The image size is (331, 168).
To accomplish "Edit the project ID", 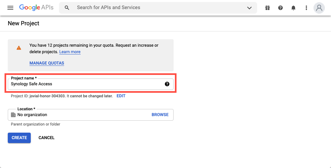I will click(x=121, y=96).
